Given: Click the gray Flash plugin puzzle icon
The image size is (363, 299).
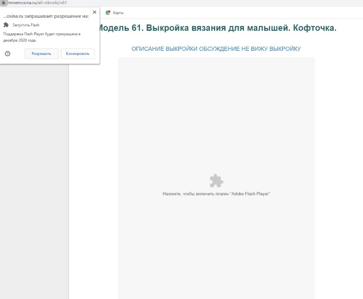Looking at the screenshot, I should tap(216, 181).
